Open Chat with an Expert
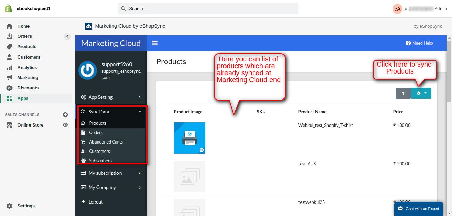The width and height of the screenshot is (452, 216). (x=419, y=209)
